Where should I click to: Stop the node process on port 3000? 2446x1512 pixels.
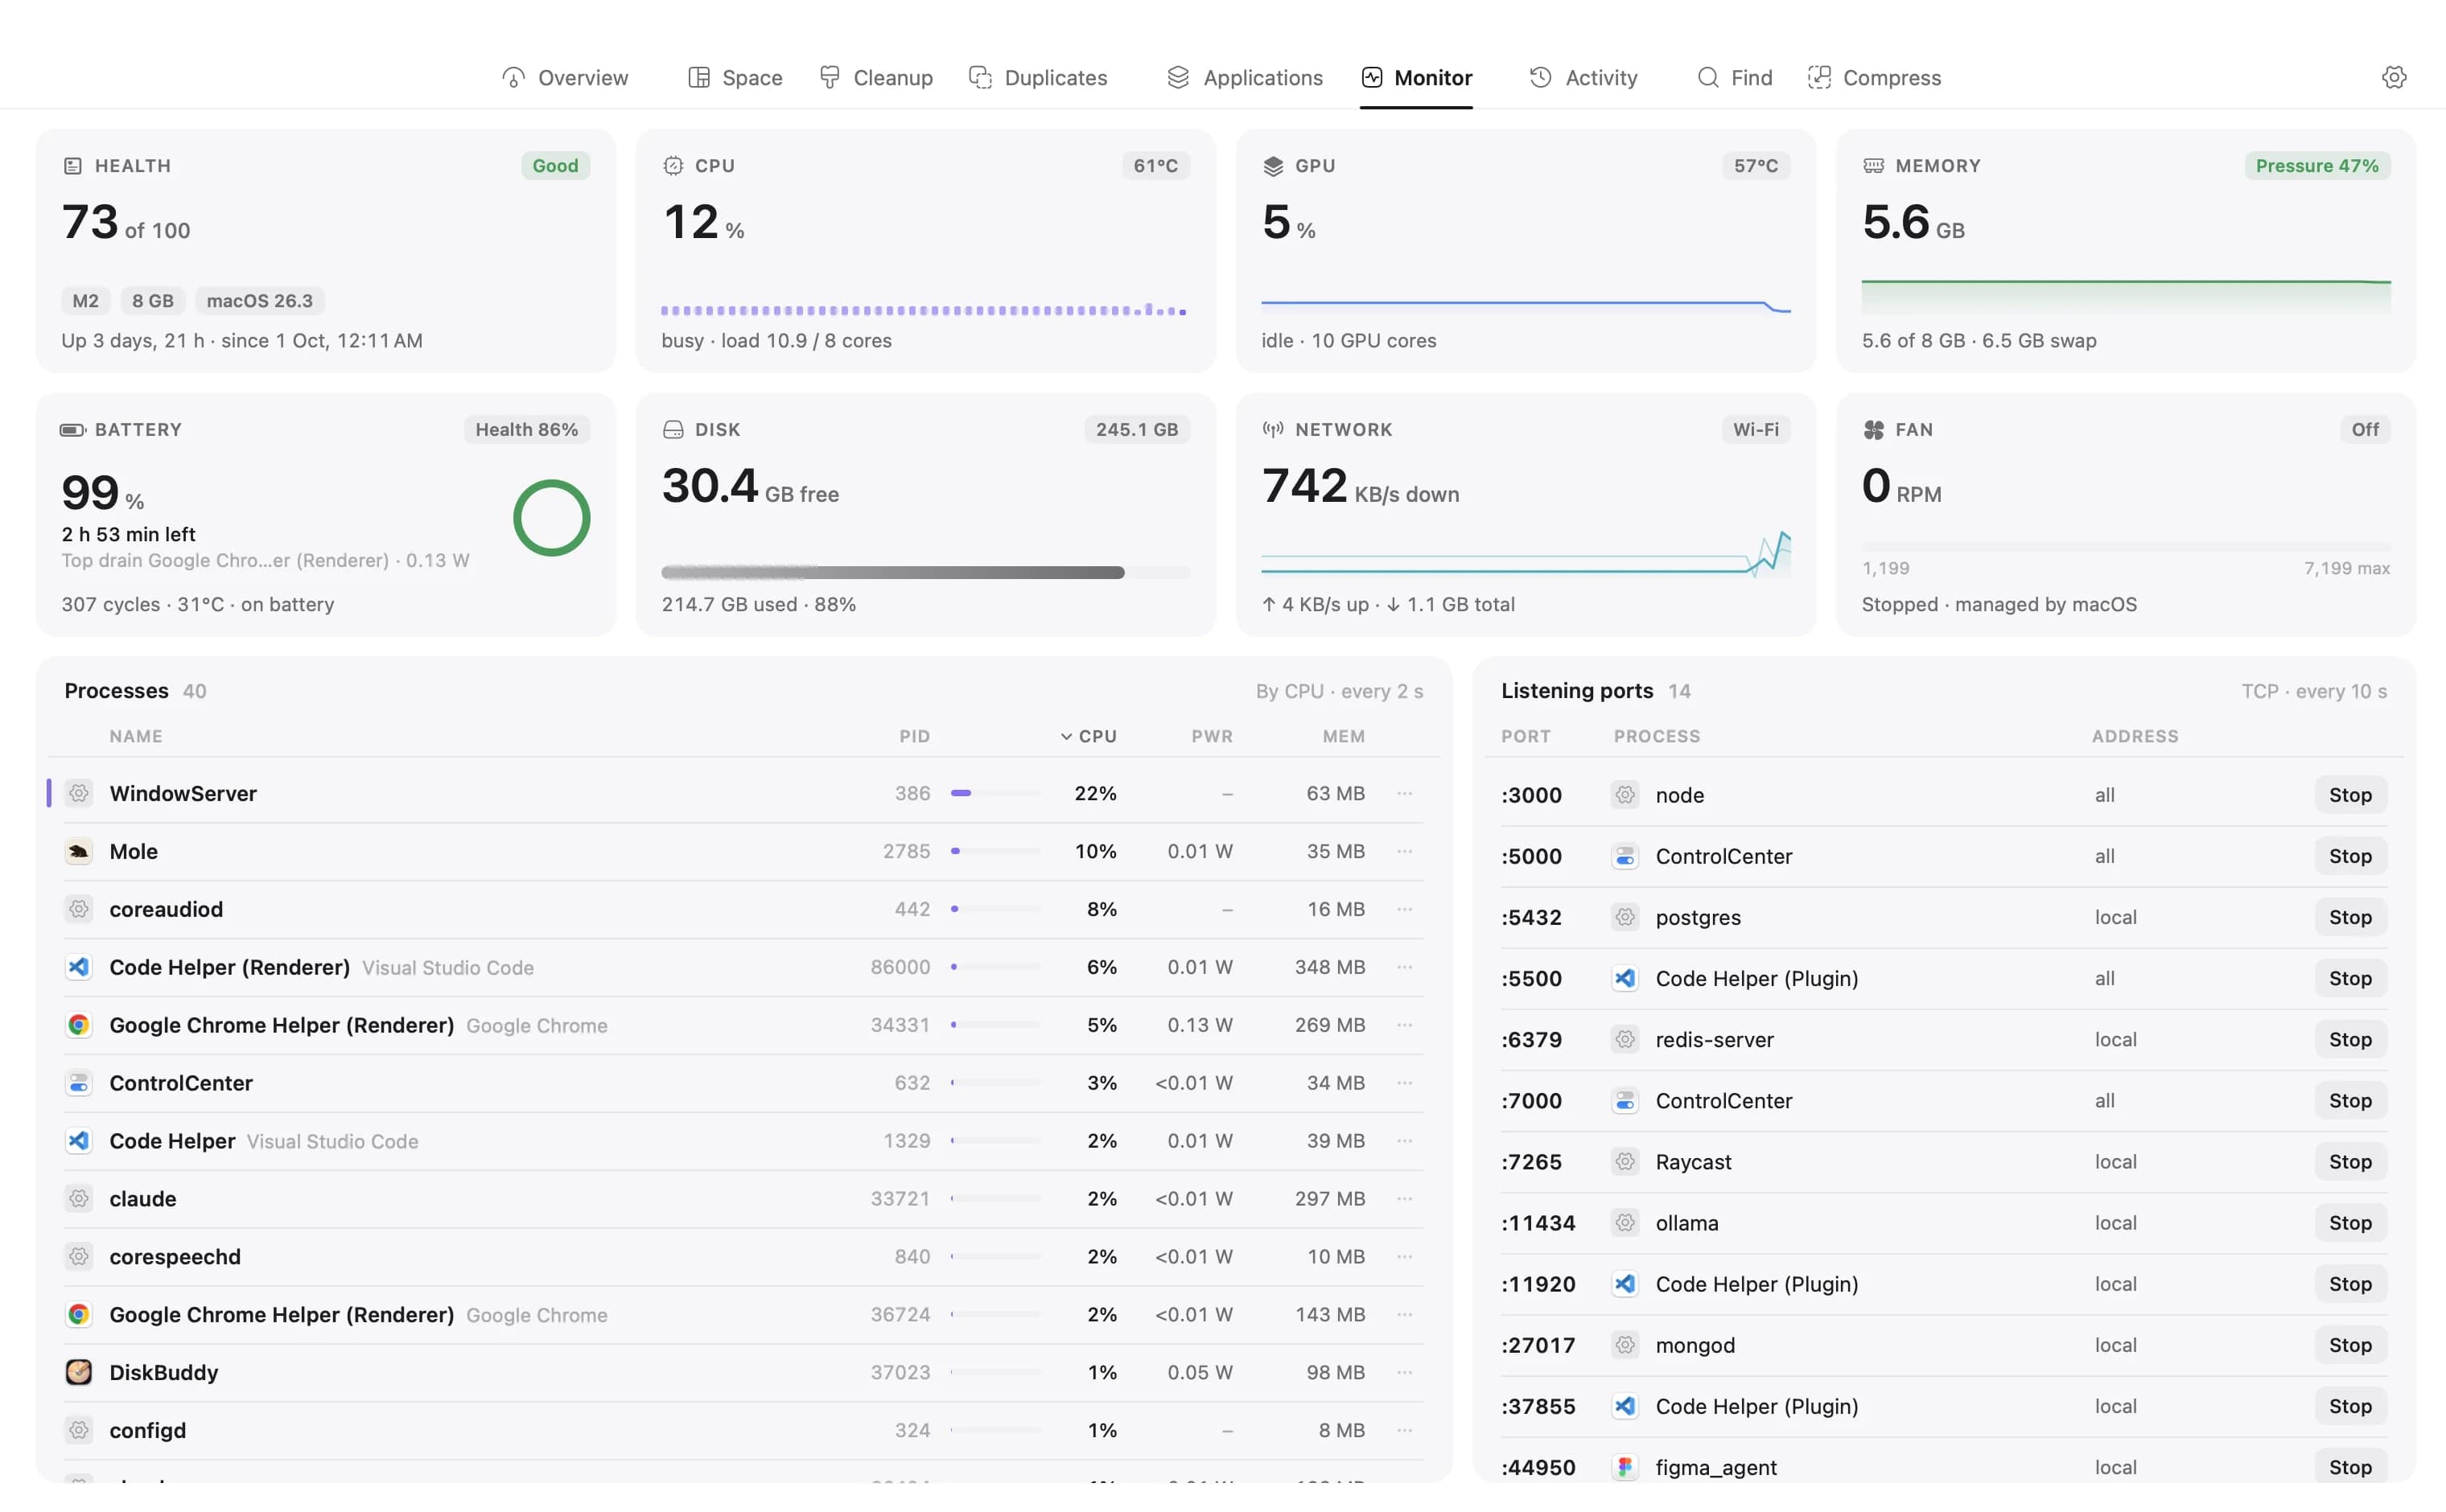pos(2350,795)
